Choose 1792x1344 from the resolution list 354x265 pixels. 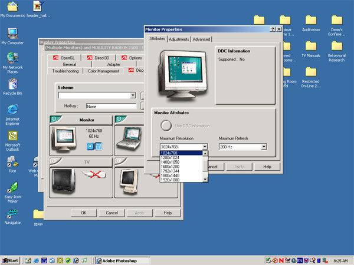coord(181,171)
